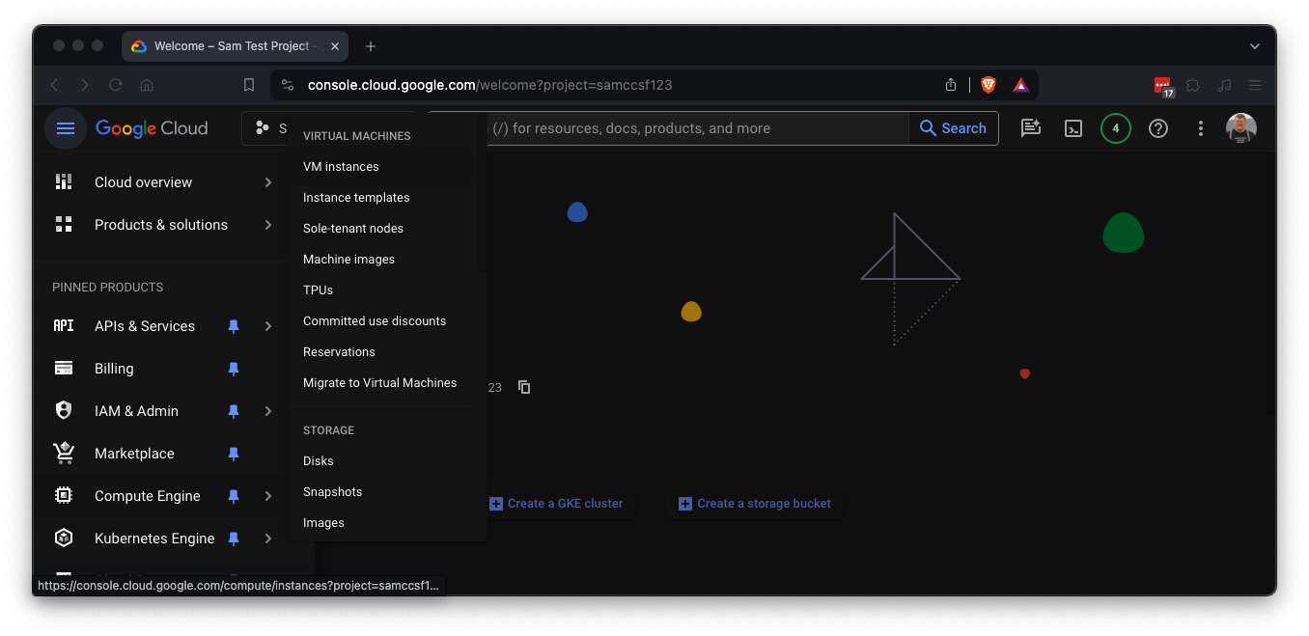Click the user account avatar

(1241, 128)
